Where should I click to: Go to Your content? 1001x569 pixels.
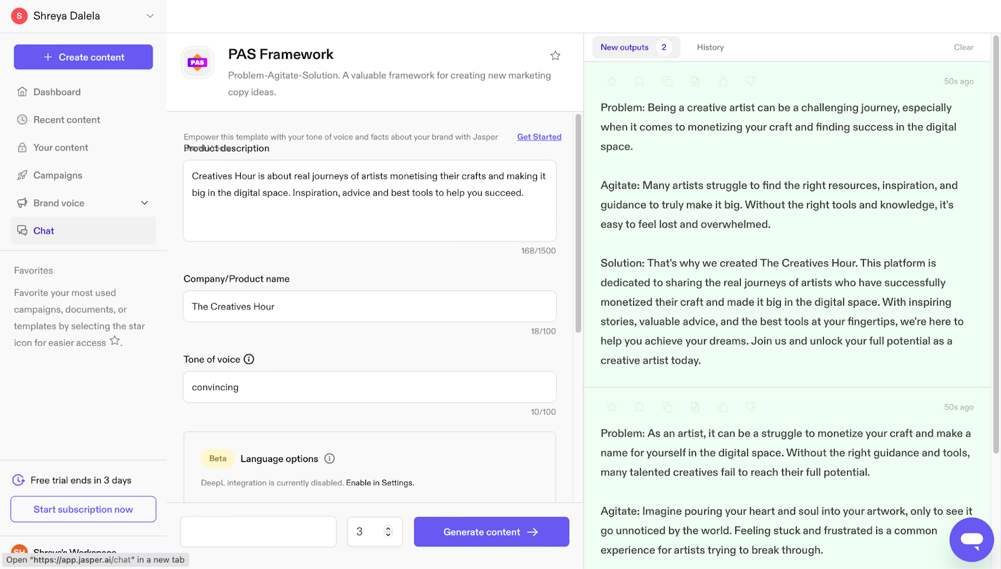coord(83,148)
